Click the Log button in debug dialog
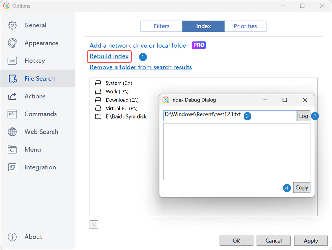 click(304, 116)
